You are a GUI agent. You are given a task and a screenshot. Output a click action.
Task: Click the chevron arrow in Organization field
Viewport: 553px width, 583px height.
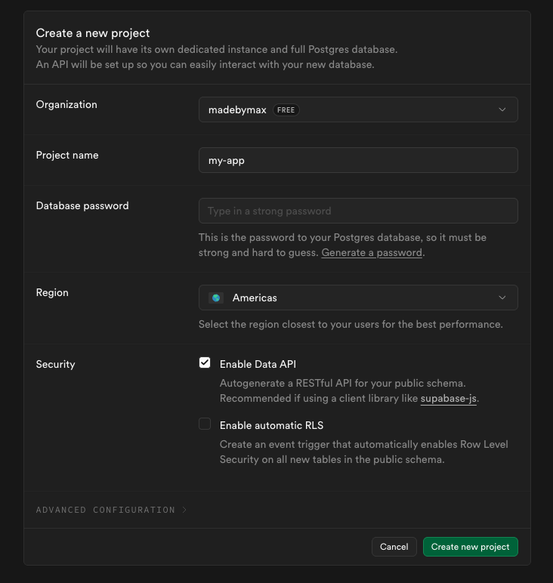coord(502,110)
